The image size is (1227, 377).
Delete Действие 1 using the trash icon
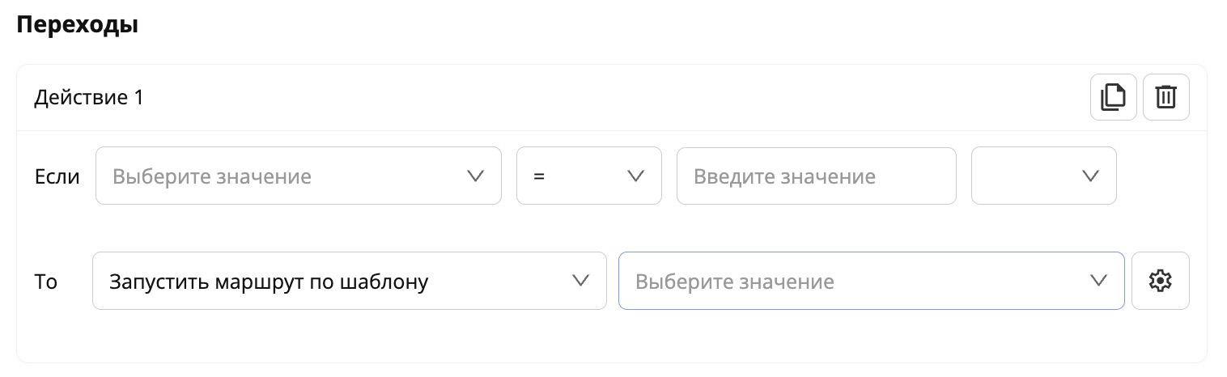tap(1165, 97)
